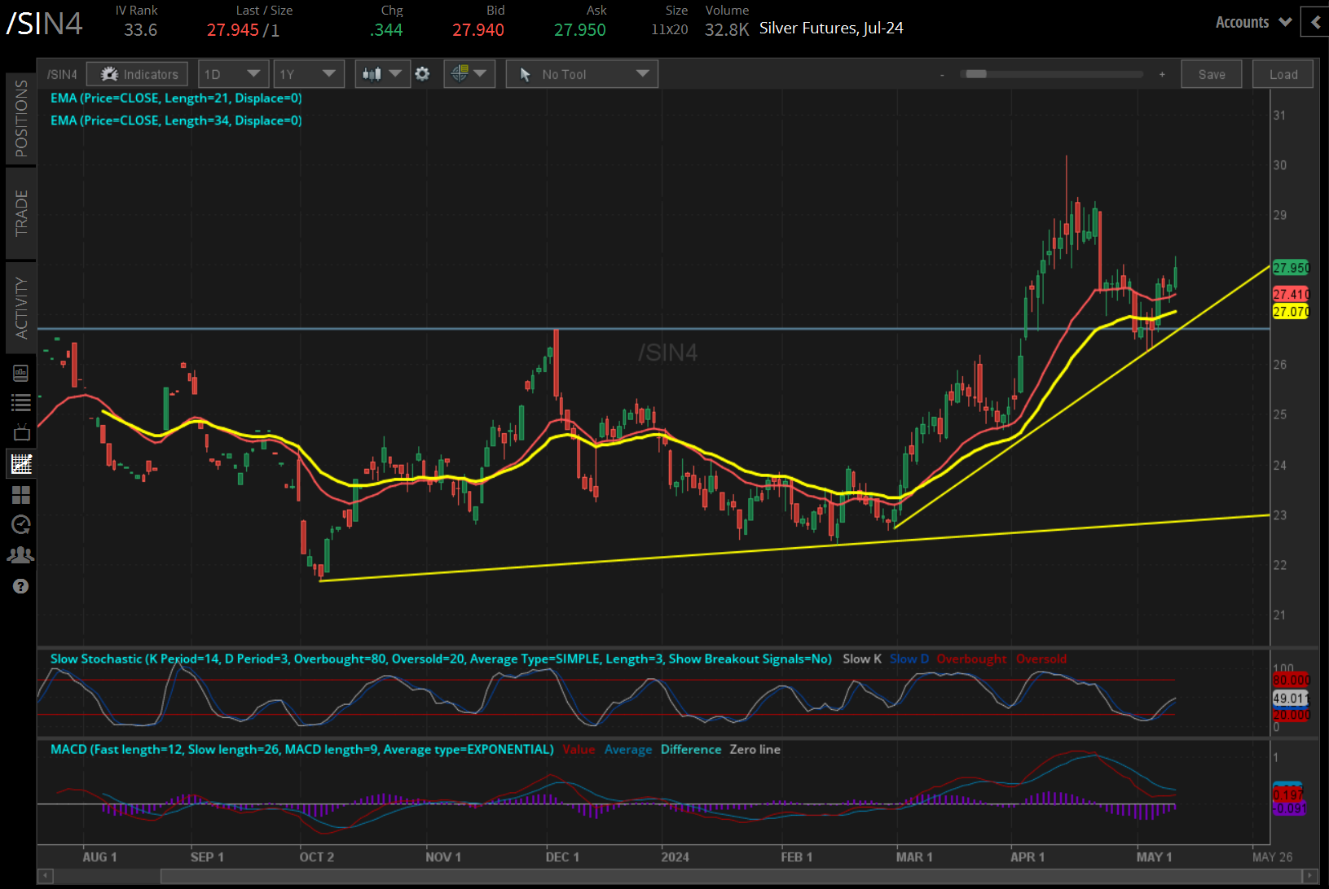The image size is (1329, 889).
Task: Open the 1Y time range dropdown
Action: 309,73
